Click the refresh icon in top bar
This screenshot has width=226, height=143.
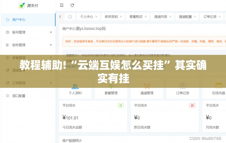72,5
